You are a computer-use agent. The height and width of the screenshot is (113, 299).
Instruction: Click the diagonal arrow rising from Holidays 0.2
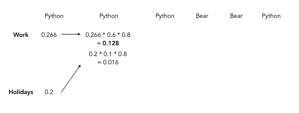point(71,79)
